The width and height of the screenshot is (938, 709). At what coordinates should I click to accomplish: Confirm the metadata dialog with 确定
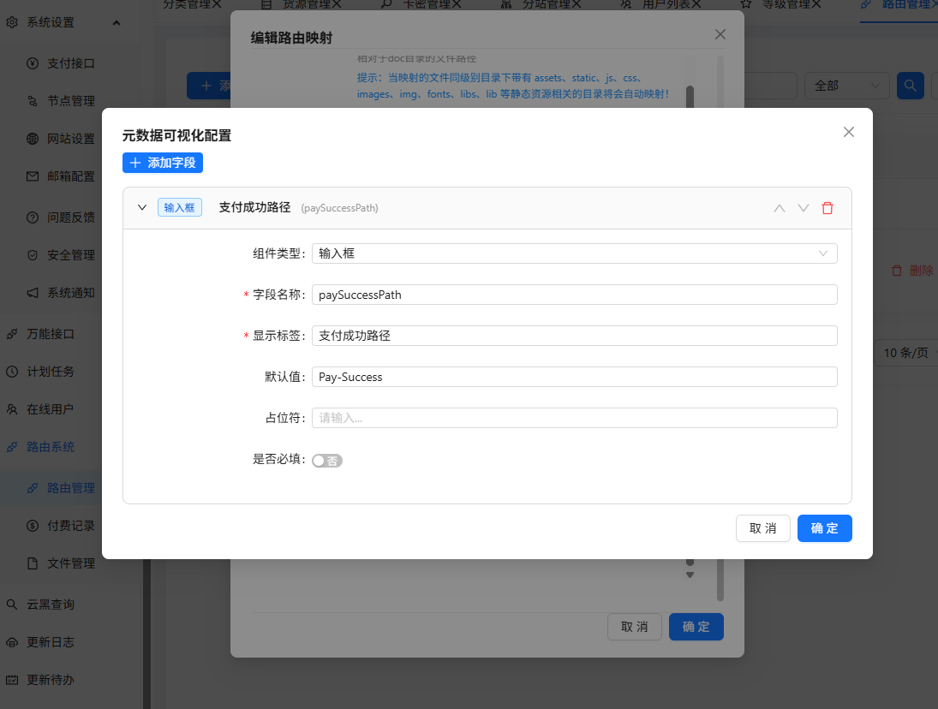click(x=824, y=528)
